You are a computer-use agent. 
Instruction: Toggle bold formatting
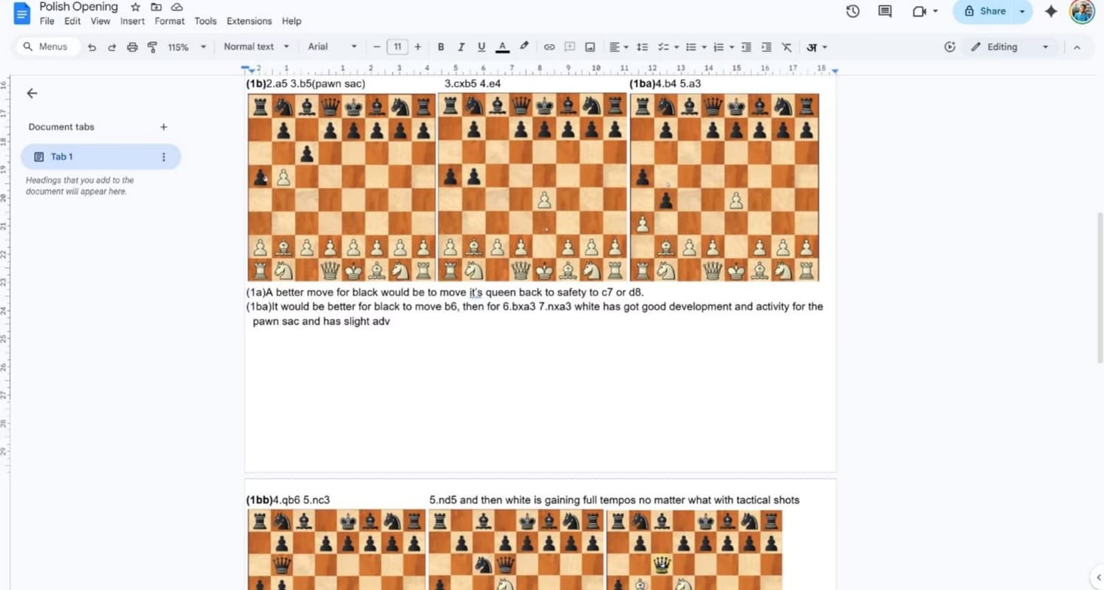(x=440, y=47)
